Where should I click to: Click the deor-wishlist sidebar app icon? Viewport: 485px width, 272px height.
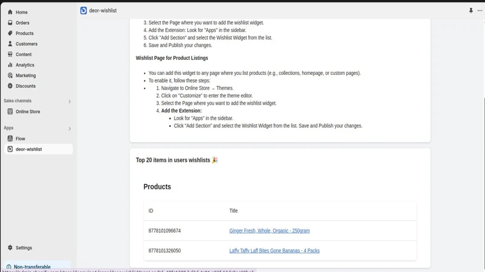pyautogui.click(x=10, y=149)
